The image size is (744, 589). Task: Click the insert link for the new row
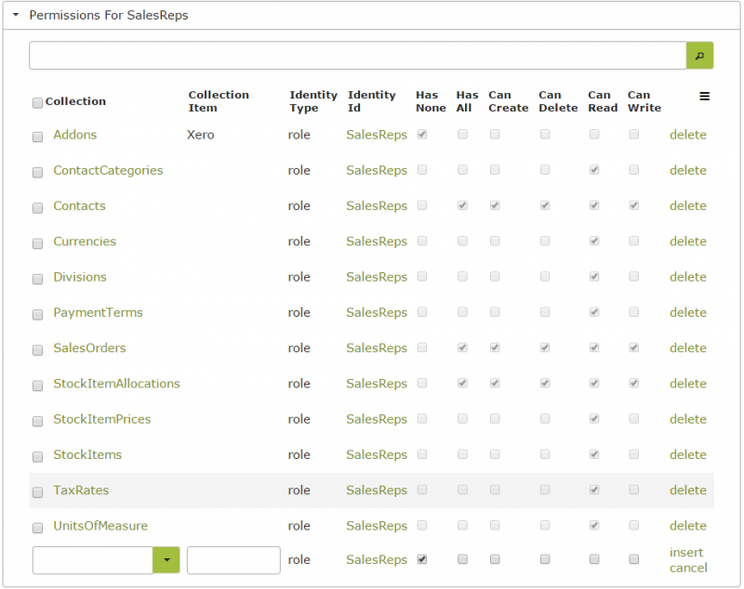coord(686,552)
